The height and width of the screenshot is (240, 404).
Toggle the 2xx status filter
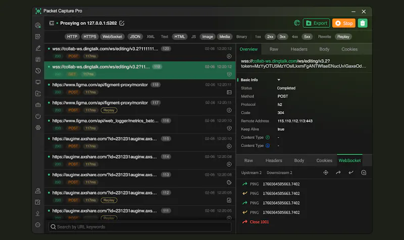(x=270, y=36)
